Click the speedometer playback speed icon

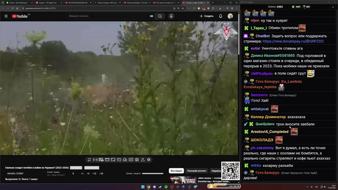point(125,160)
